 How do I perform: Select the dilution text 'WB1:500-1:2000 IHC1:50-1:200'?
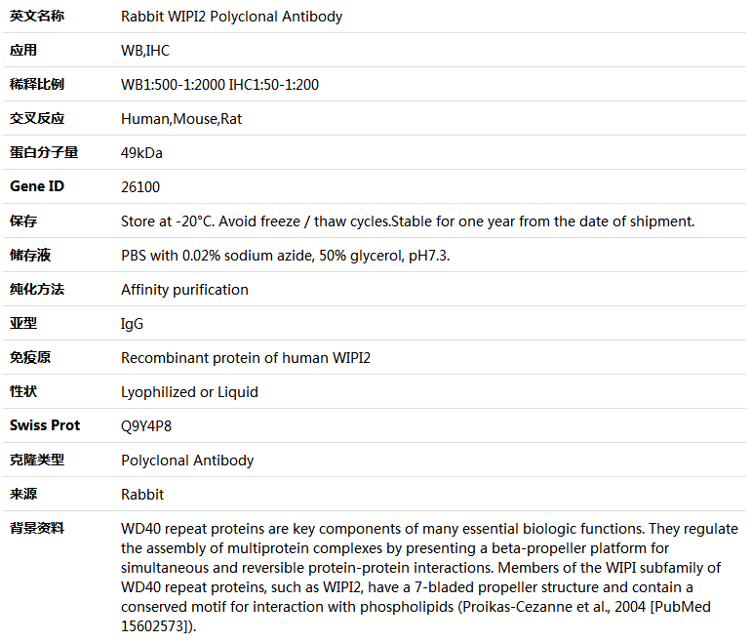pyautogui.click(x=219, y=85)
